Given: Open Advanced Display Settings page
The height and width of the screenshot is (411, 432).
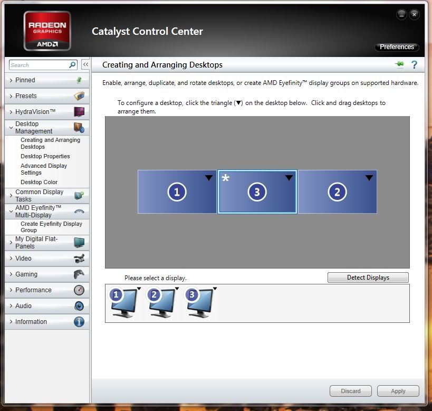Looking at the screenshot, I should tap(44, 169).
